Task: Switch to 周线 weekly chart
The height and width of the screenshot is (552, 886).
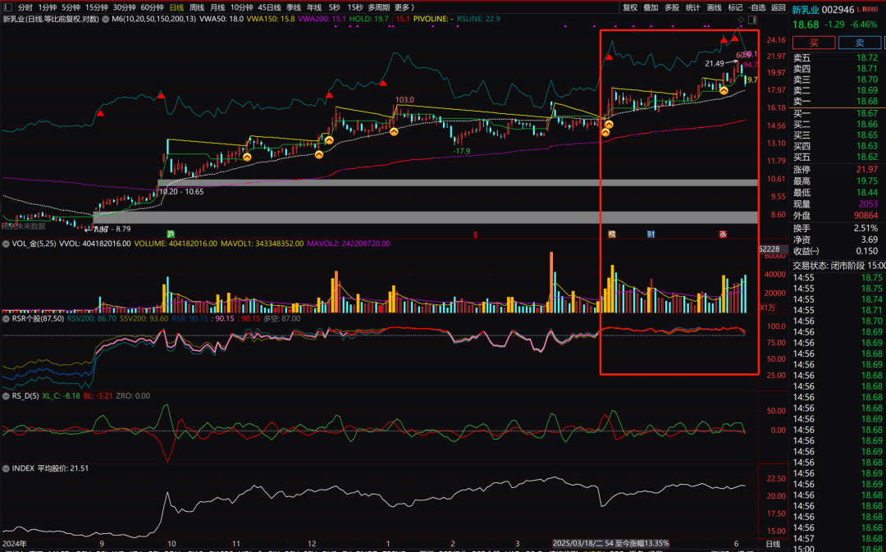Action: coord(197,7)
